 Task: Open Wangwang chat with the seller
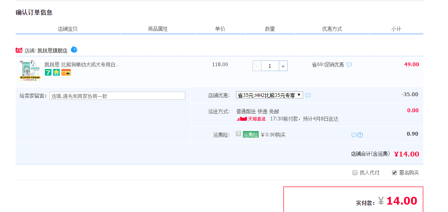pyautogui.click(x=74, y=50)
